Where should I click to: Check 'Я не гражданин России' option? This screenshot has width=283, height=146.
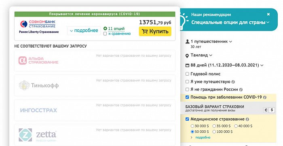[x=187, y=89]
